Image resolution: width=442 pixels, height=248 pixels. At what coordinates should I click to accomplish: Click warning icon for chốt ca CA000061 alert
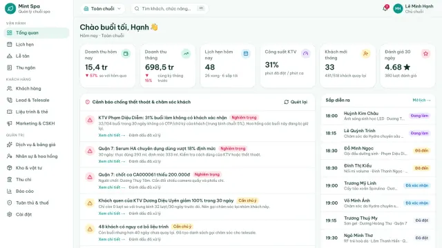tap(90, 177)
